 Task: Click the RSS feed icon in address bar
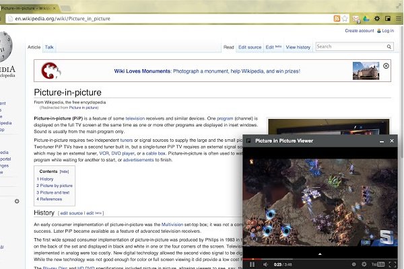[x=337, y=19]
